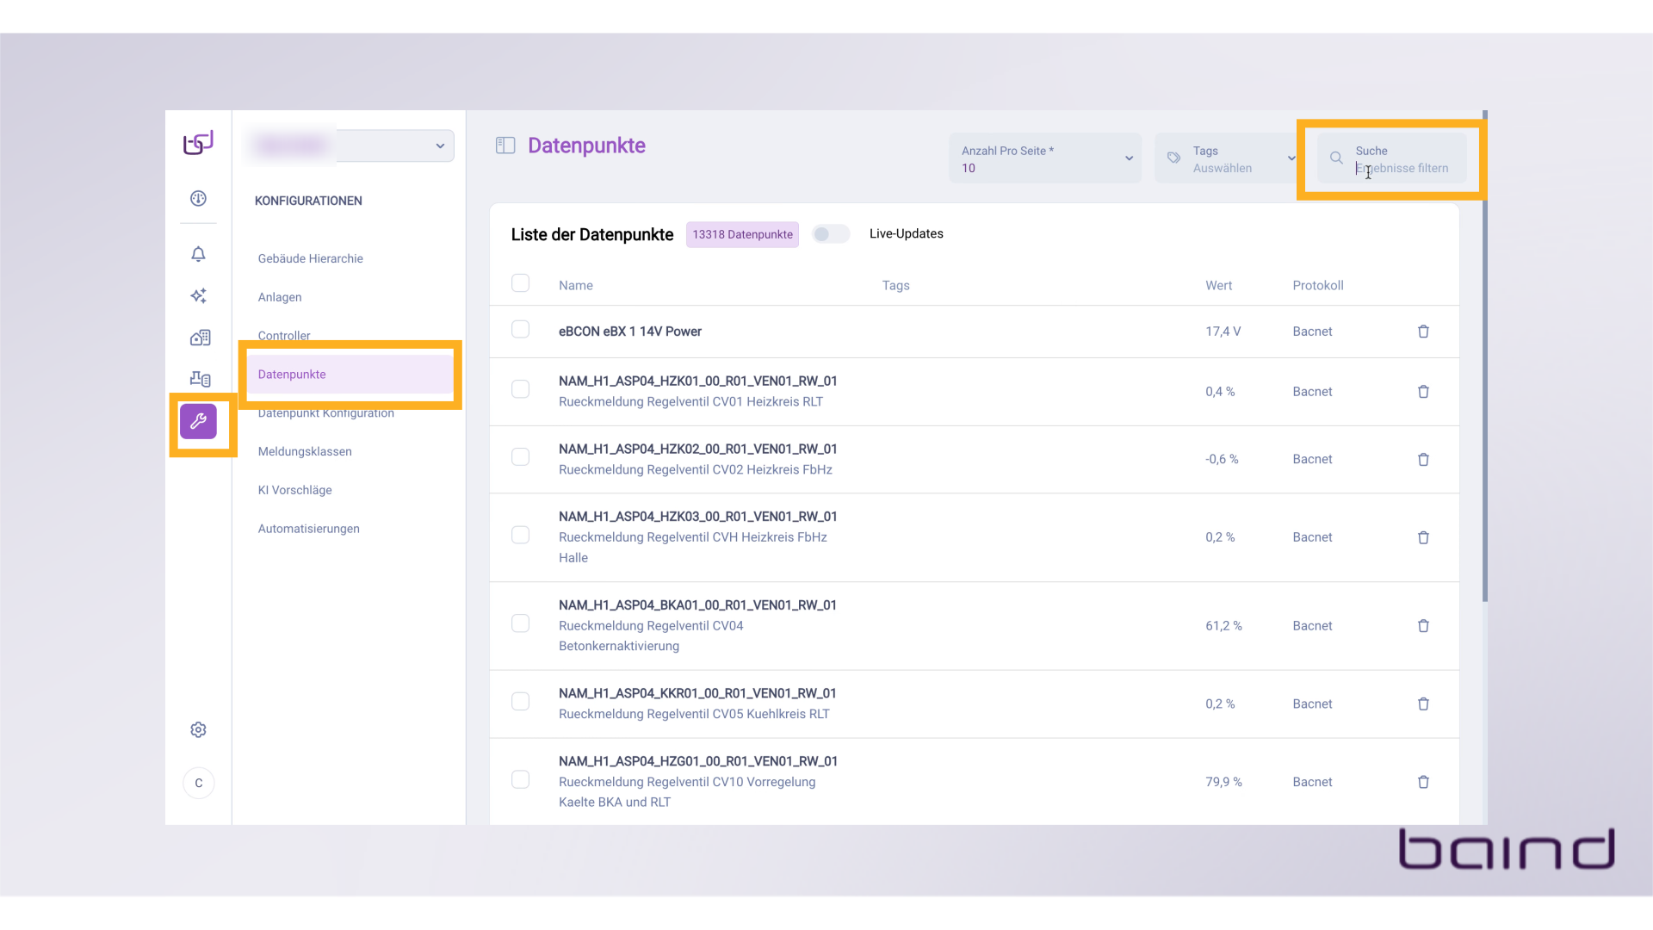
Task: Delete the eBCON eBX 1 14V Power datapoint
Action: 1423,332
